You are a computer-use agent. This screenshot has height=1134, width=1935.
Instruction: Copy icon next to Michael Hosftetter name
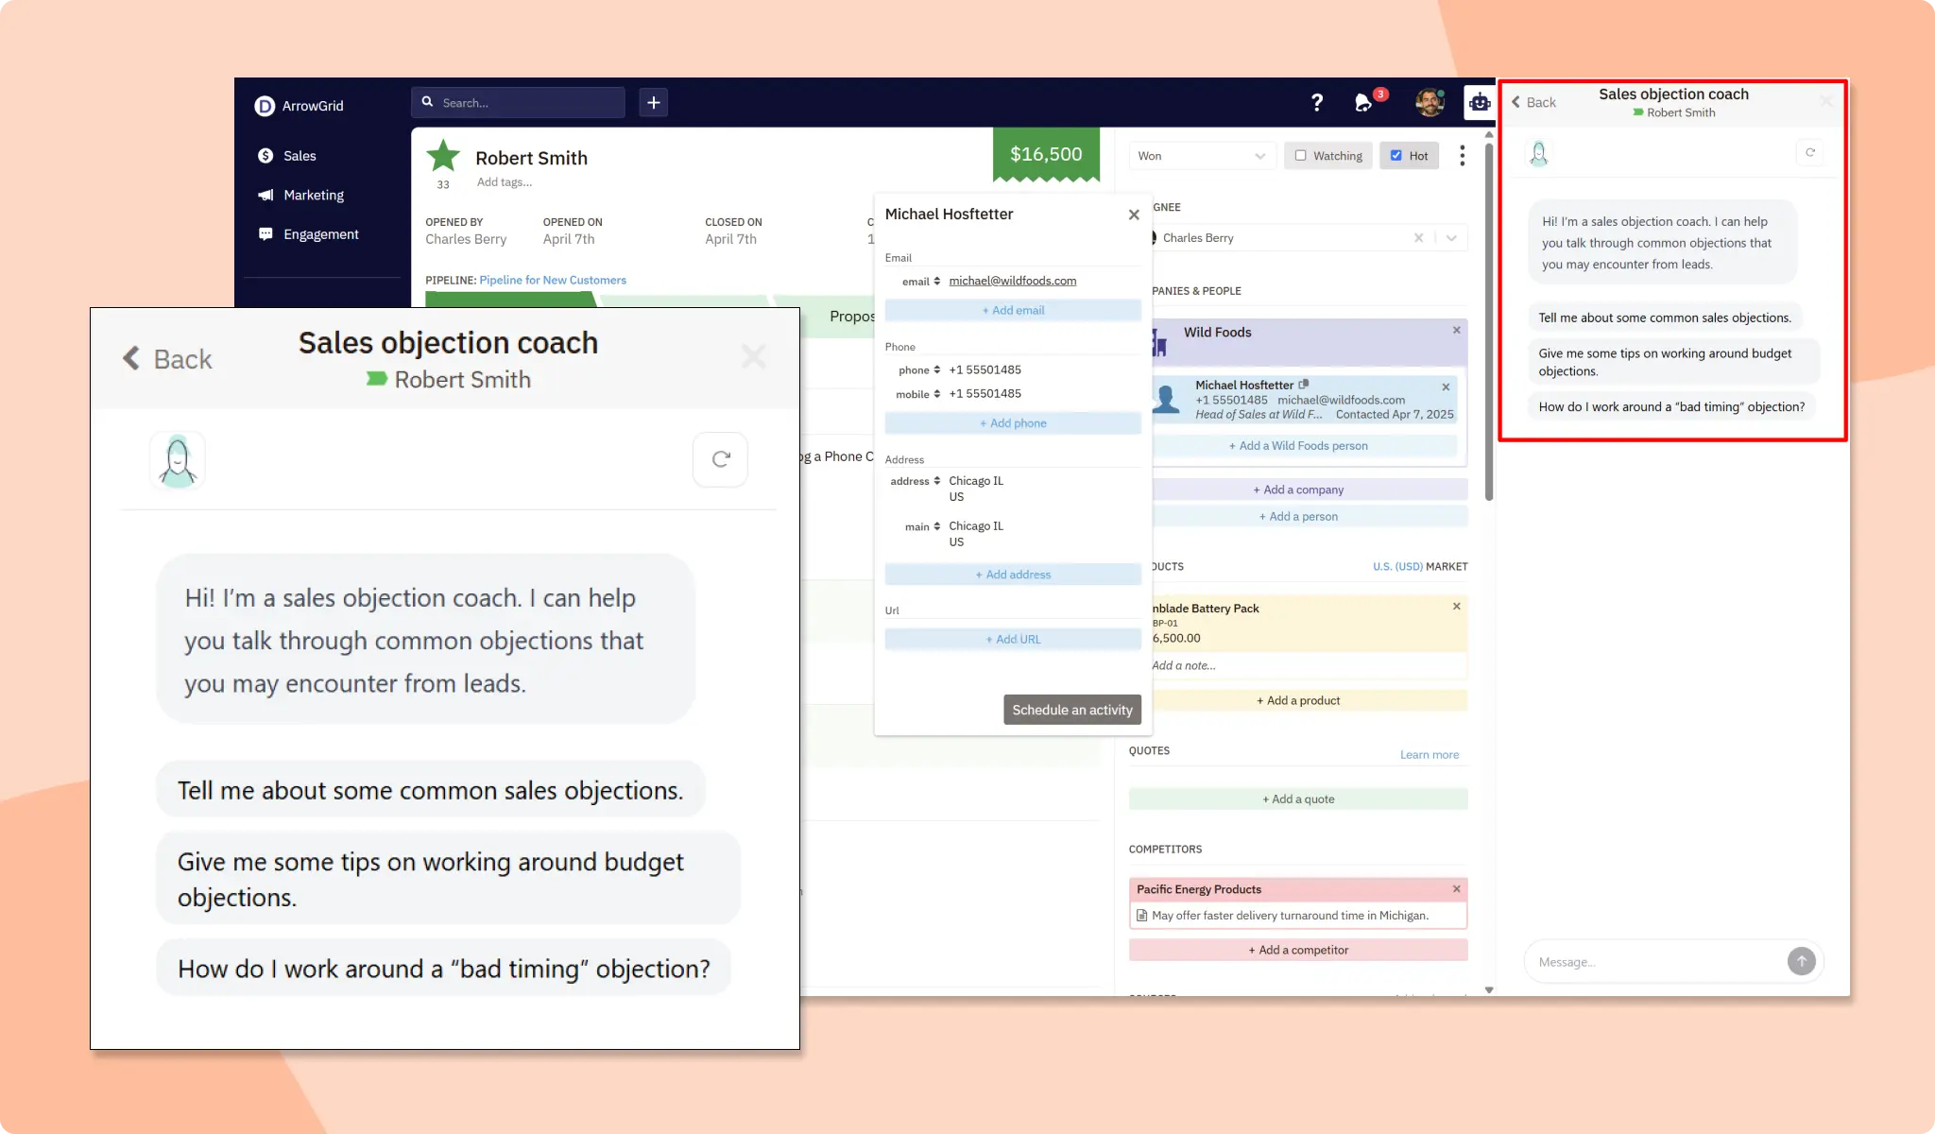pyautogui.click(x=1304, y=385)
